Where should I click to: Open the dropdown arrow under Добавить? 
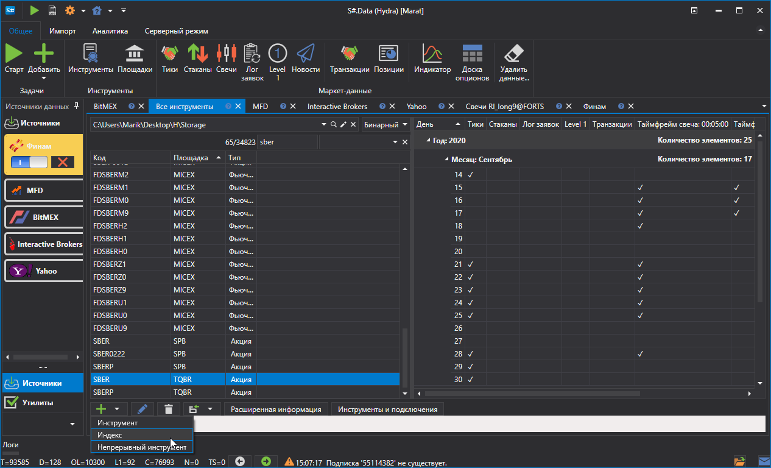point(44,78)
